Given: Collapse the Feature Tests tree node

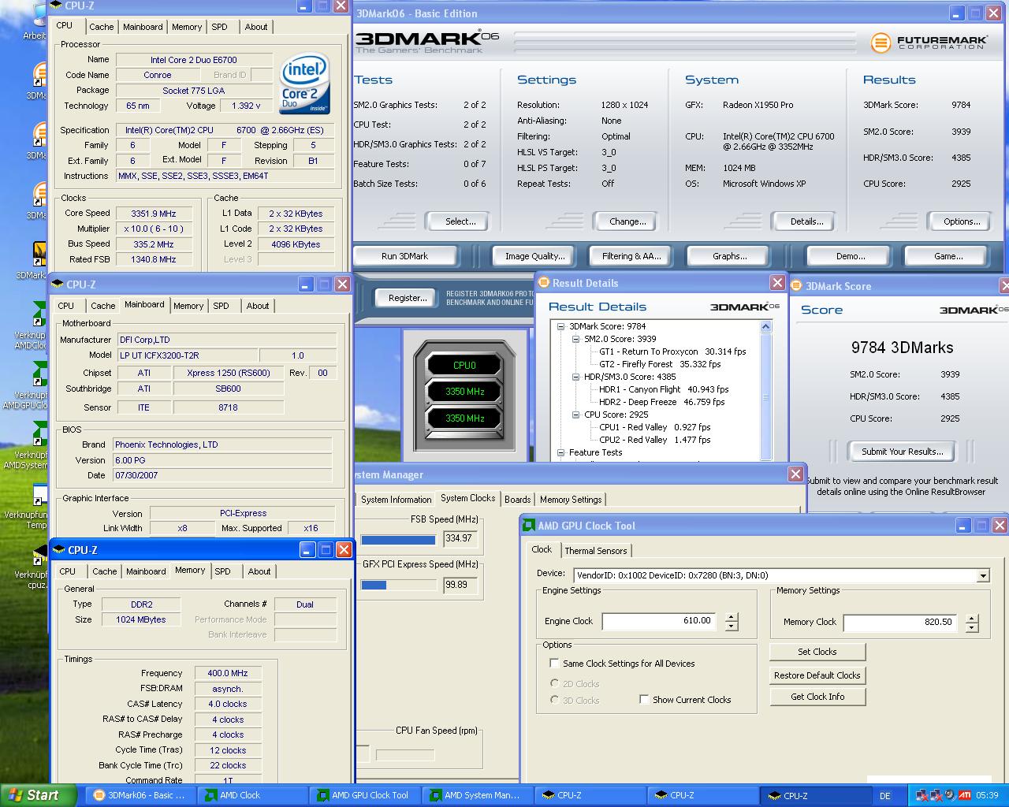Looking at the screenshot, I should 560,452.
